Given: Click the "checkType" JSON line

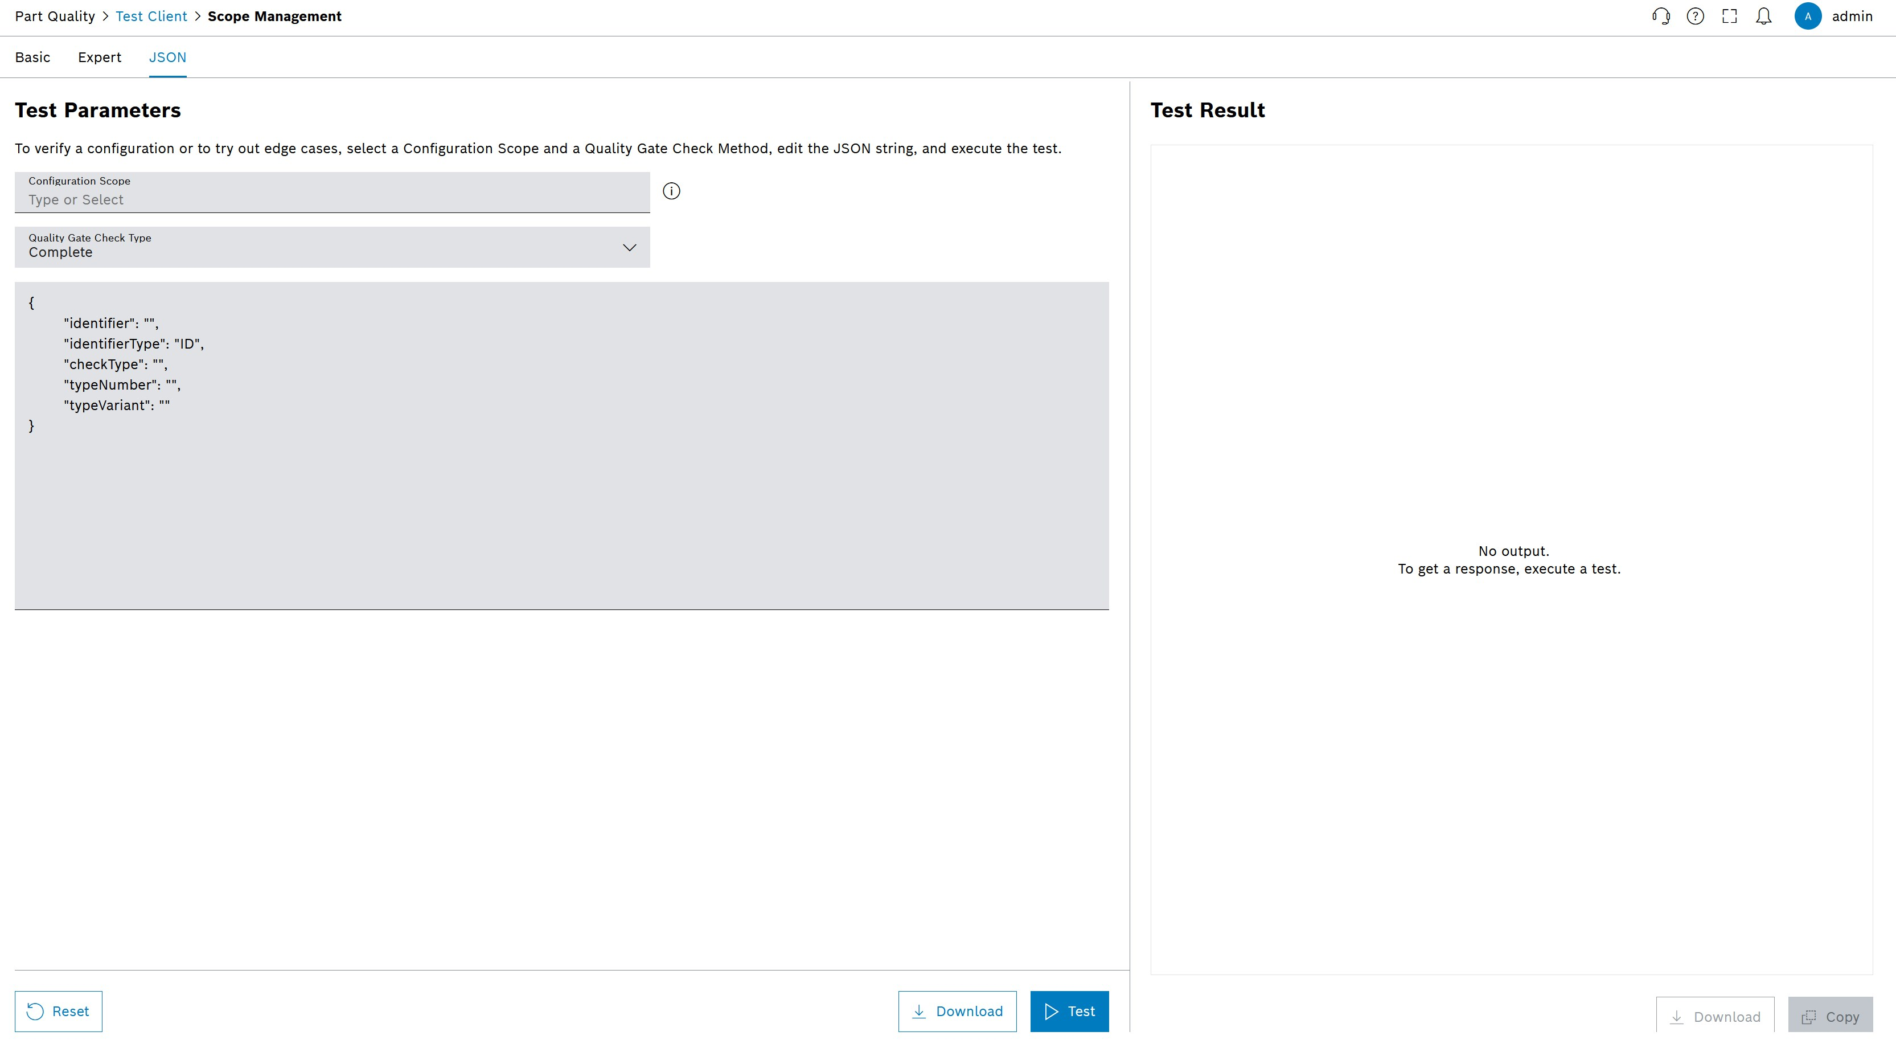Looking at the screenshot, I should (x=116, y=365).
